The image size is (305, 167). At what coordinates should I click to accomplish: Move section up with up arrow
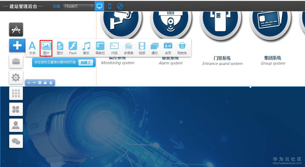click(x=29, y=83)
